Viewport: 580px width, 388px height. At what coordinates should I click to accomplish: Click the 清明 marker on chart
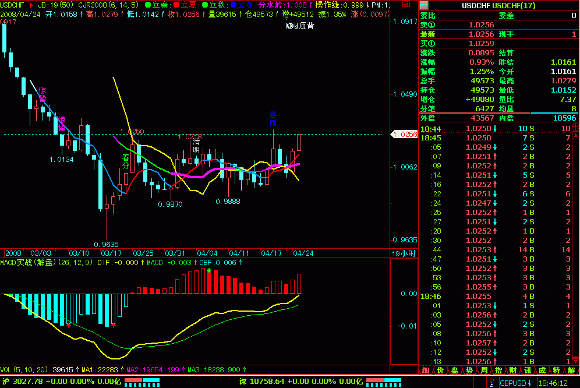coord(196,146)
